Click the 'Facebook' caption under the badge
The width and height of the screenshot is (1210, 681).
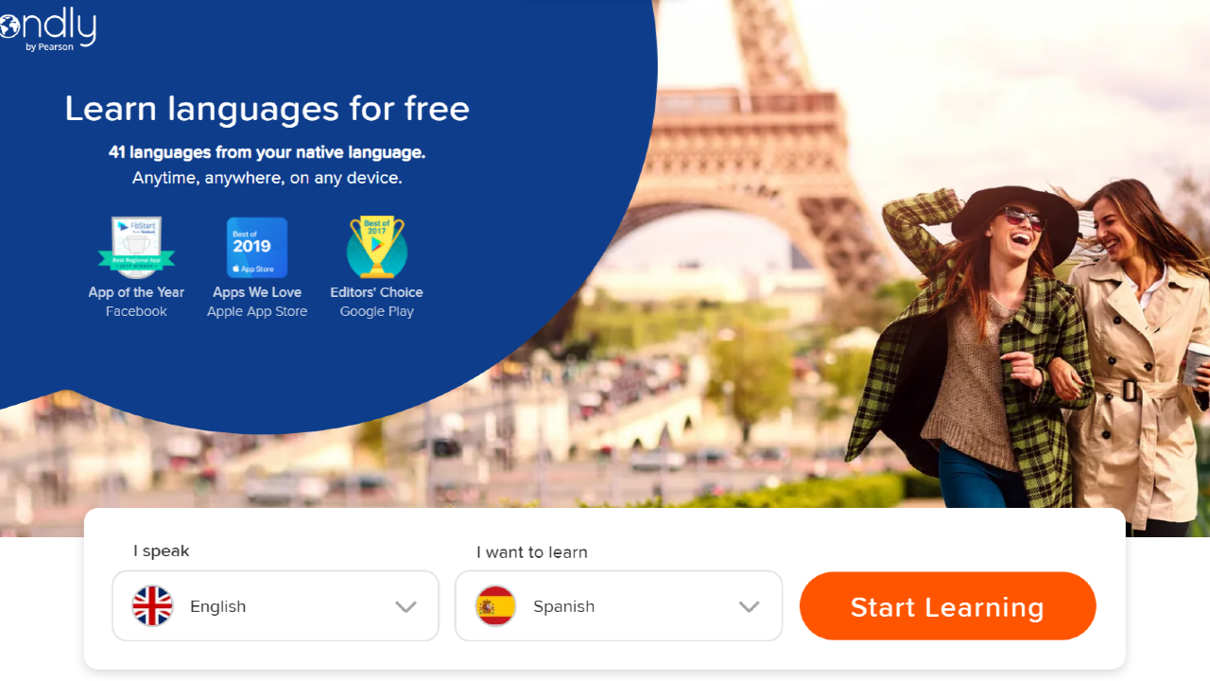point(136,311)
